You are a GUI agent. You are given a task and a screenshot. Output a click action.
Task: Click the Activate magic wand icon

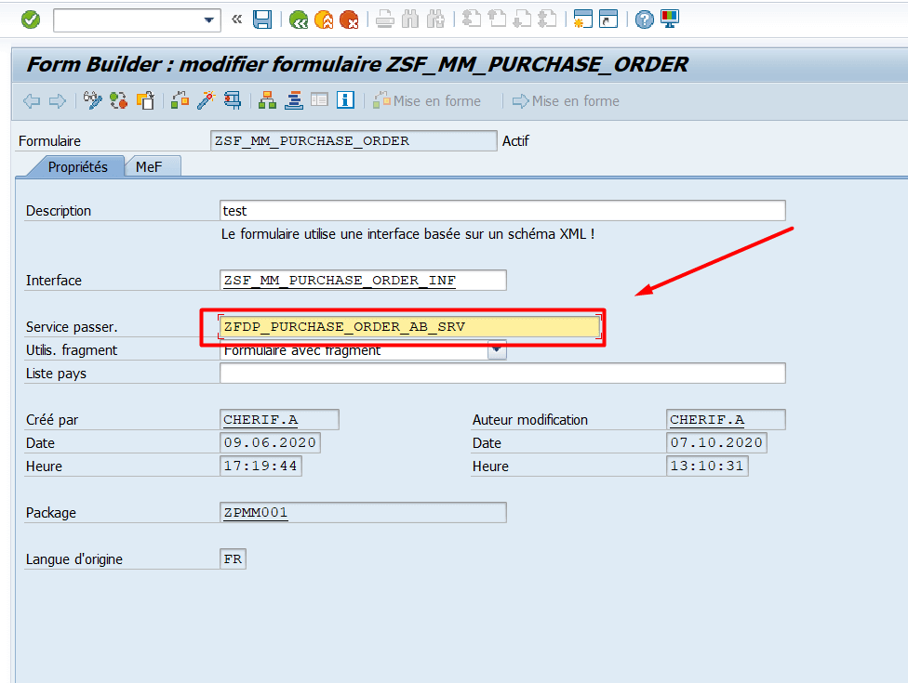click(x=207, y=100)
